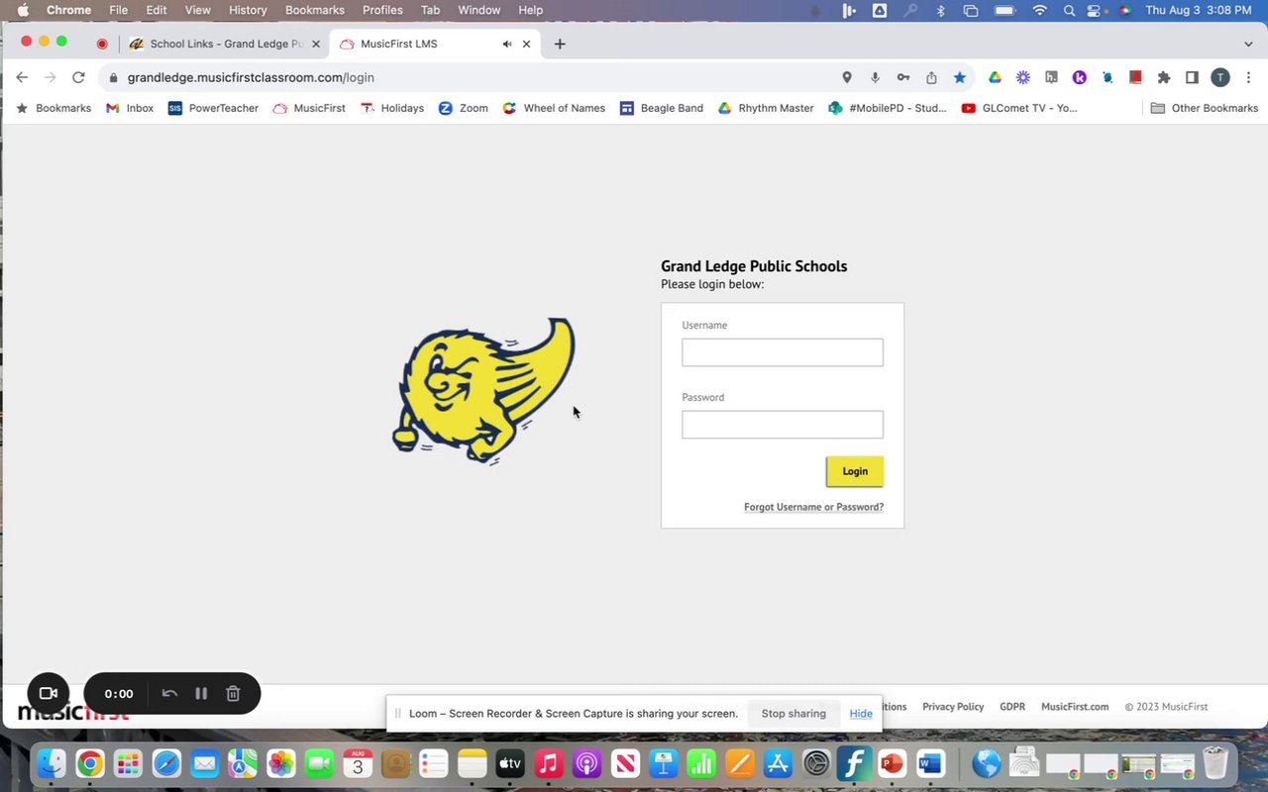Open saved passwords key icon
The width and height of the screenshot is (1268, 792).
[903, 77]
